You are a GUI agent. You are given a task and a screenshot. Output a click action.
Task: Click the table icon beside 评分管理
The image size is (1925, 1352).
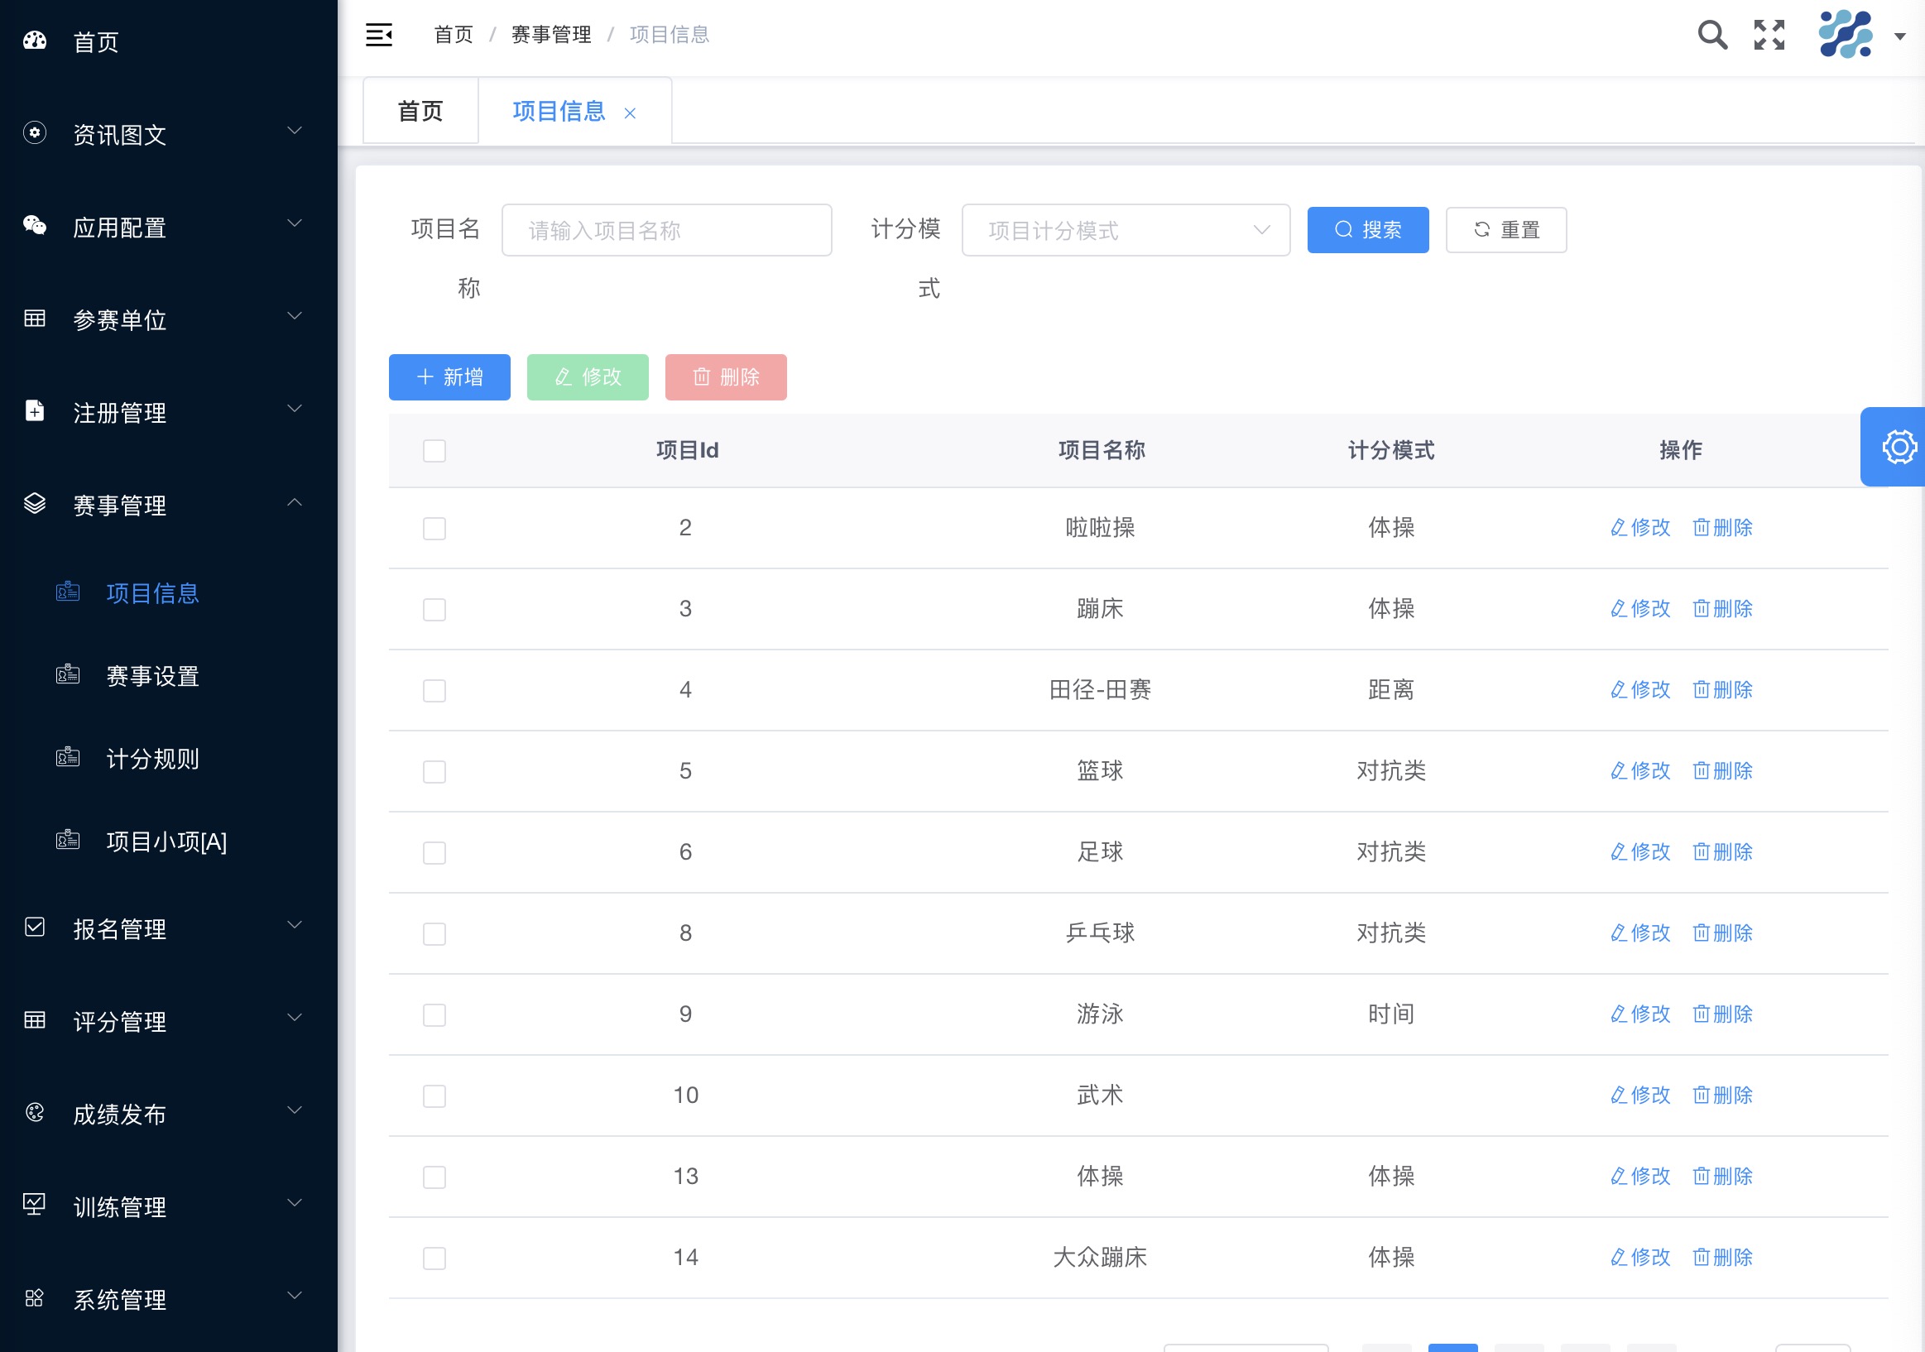[x=35, y=1019]
